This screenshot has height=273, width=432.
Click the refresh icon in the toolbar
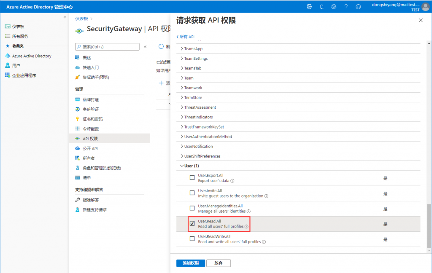161,46
